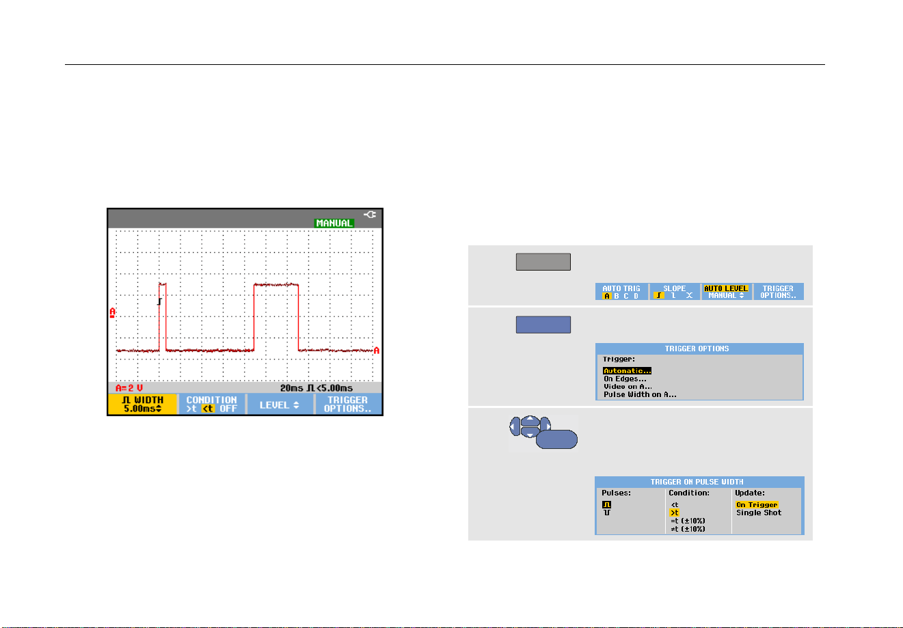Choose the negative pulse icon under Pulses

pos(606,513)
